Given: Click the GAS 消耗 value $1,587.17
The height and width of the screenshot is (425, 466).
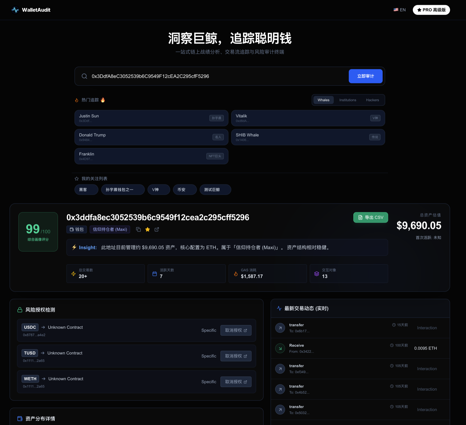Looking at the screenshot, I should [252, 276].
